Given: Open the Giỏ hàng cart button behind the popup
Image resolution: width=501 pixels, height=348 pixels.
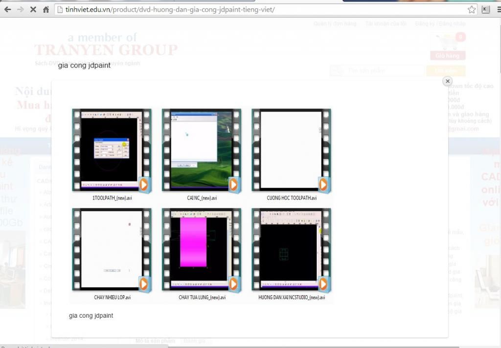Looking at the screenshot, I should pyautogui.click(x=448, y=56).
